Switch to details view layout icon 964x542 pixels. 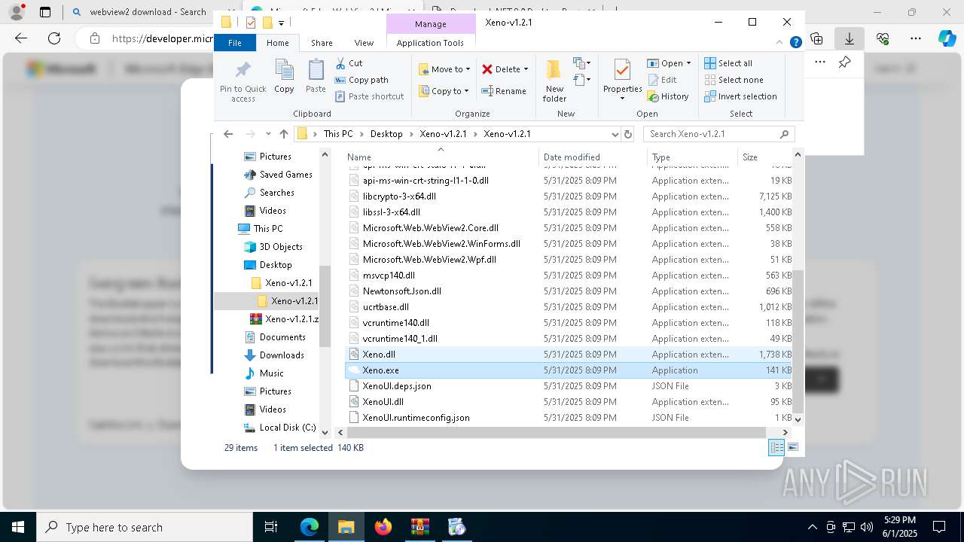tap(776, 447)
